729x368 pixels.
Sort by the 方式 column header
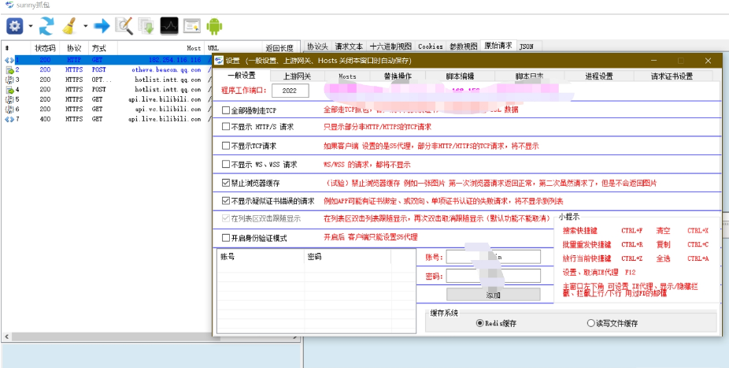pyautogui.click(x=103, y=47)
